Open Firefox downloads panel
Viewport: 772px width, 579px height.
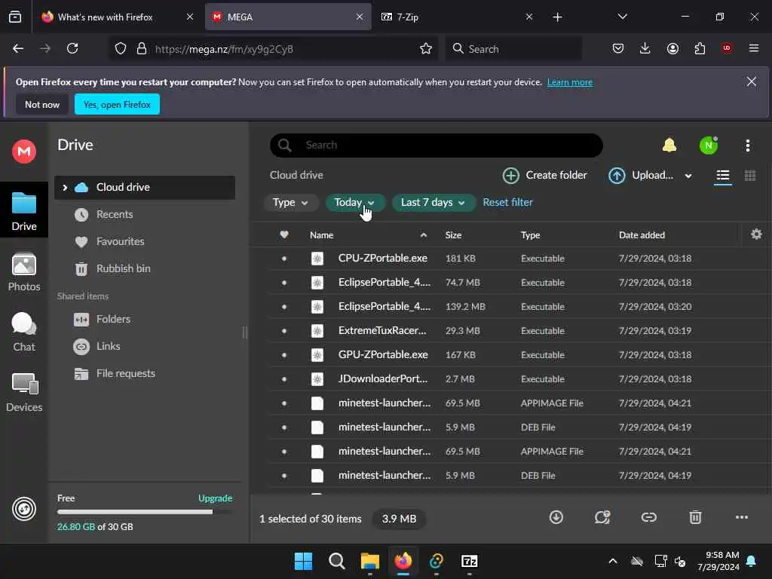tap(645, 48)
